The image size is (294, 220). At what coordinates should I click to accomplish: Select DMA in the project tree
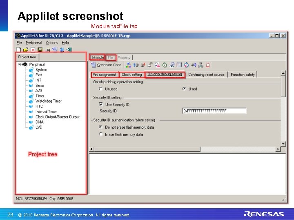click(x=40, y=122)
